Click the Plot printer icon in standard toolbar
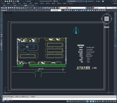 pos(9,8)
